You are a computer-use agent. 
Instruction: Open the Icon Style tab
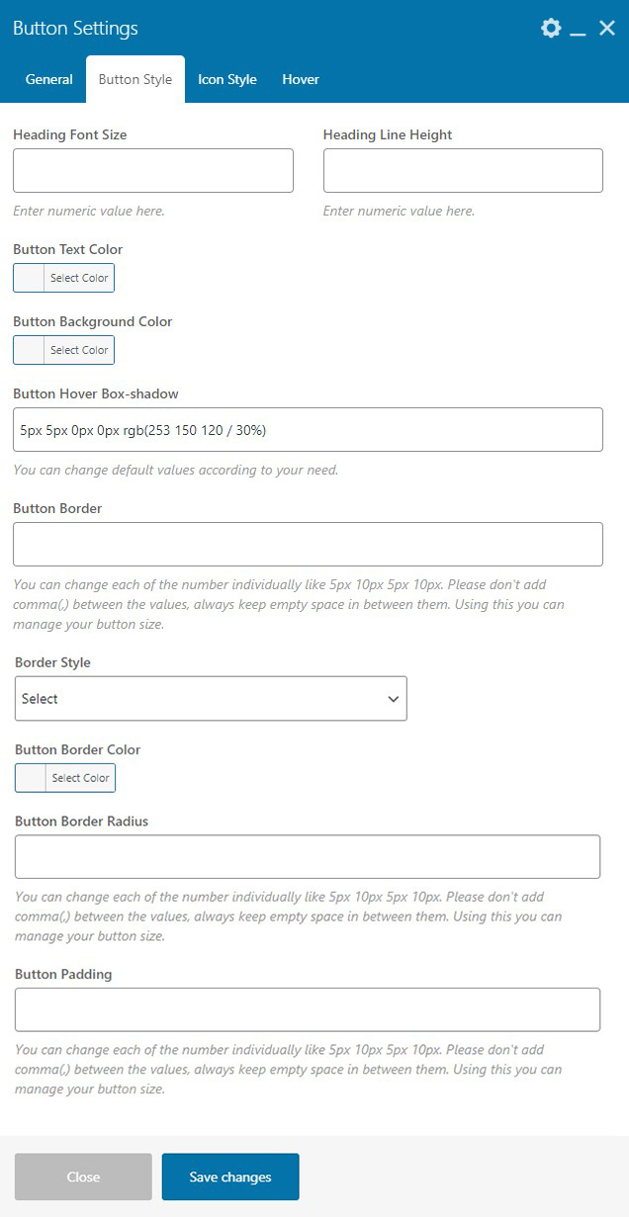point(227,79)
